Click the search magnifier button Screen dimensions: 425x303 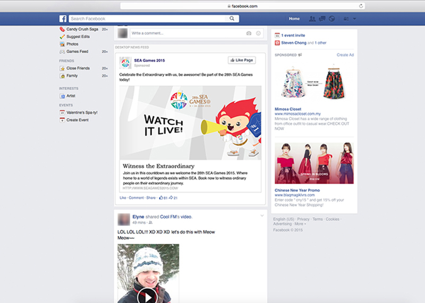pos(232,19)
